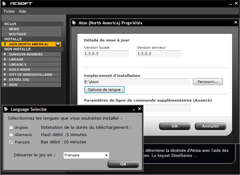This screenshot has height=175, width=240.
Task: Click the Language Selector window icon
Action: tap(6, 109)
